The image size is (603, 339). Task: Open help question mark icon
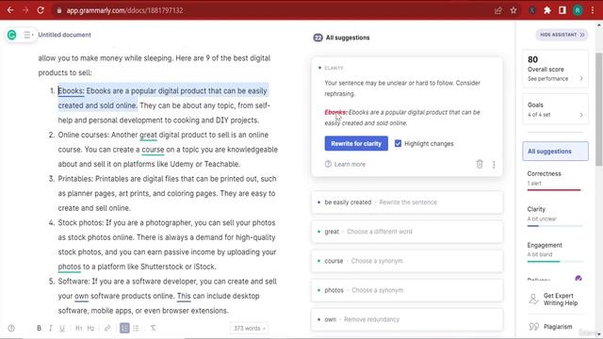click(11, 329)
